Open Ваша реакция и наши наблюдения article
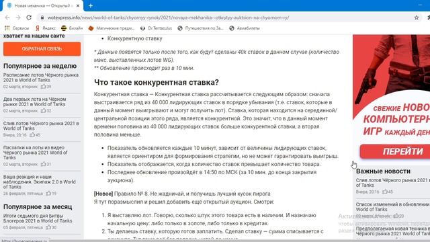 (x=39, y=182)
